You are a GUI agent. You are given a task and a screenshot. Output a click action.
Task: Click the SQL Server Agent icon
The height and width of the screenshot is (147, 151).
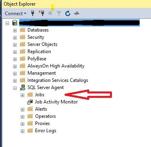[x=22, y=87]
